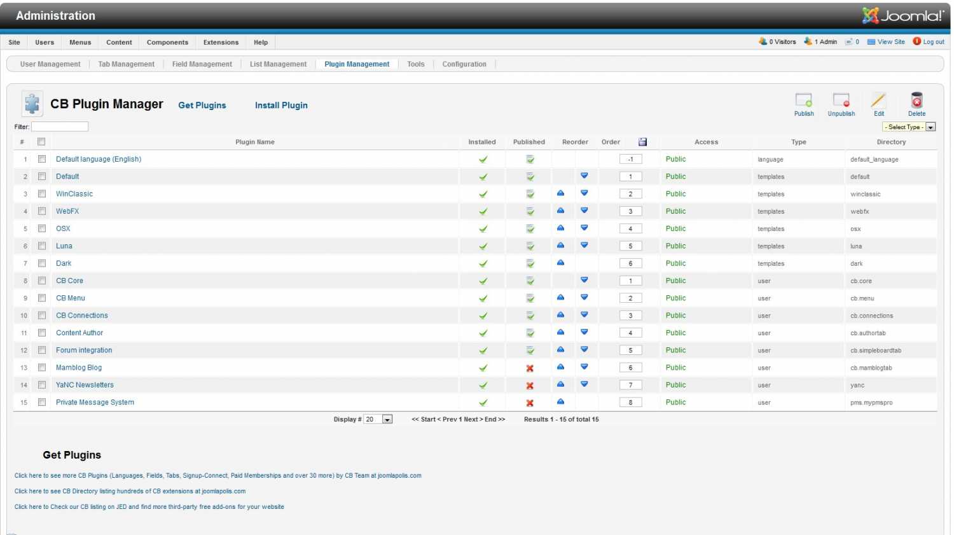Move Dark plugin up
The height and width of the screenshot is (535, 954).
coord(560,263)
